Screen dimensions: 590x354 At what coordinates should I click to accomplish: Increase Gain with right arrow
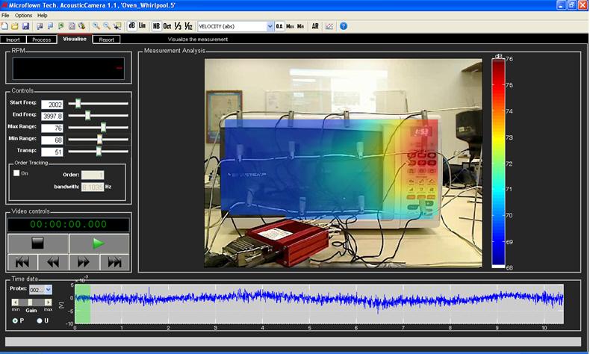pos(48,302)
